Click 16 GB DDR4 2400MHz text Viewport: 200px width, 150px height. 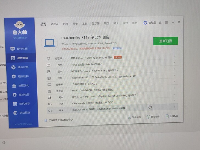(x=87, y=64)
